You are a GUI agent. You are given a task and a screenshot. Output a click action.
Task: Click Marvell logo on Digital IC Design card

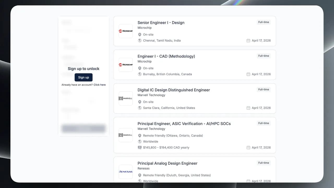(x=126, y=98)
